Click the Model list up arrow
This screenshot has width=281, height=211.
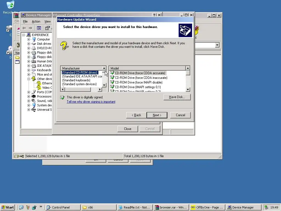pos(188,68)
